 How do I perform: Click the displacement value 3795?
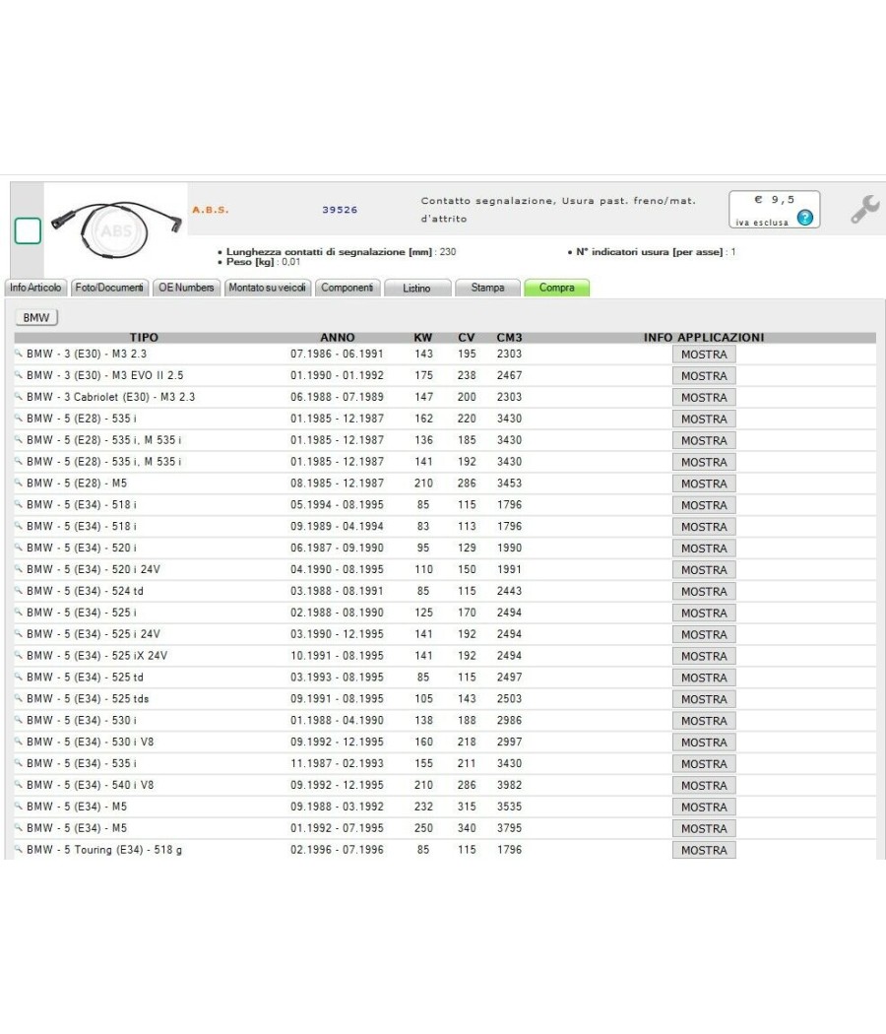tap(510, 828)
